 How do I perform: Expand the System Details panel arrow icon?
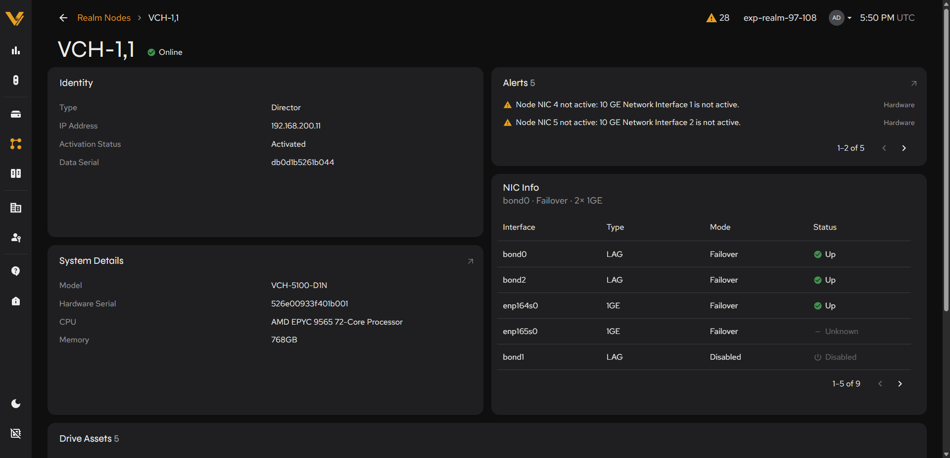point(471,261)
